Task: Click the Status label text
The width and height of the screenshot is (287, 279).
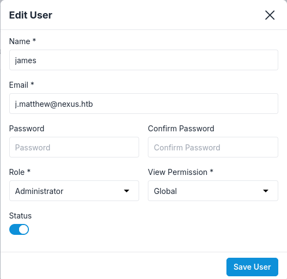Action: pyautogui.click(x=20, y=216)
